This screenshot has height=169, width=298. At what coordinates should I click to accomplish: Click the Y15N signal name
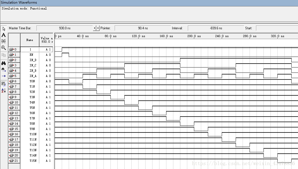(x=33, y=161)
